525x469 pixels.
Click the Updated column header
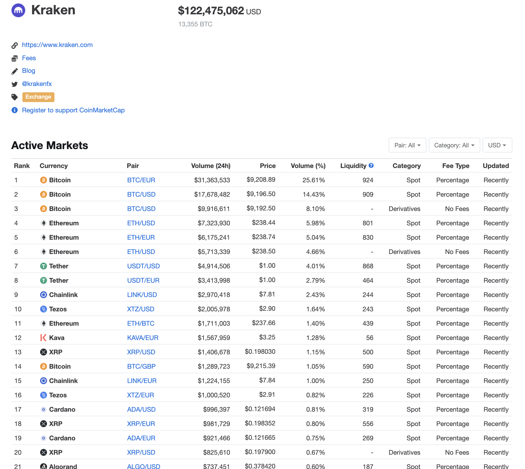496,166
